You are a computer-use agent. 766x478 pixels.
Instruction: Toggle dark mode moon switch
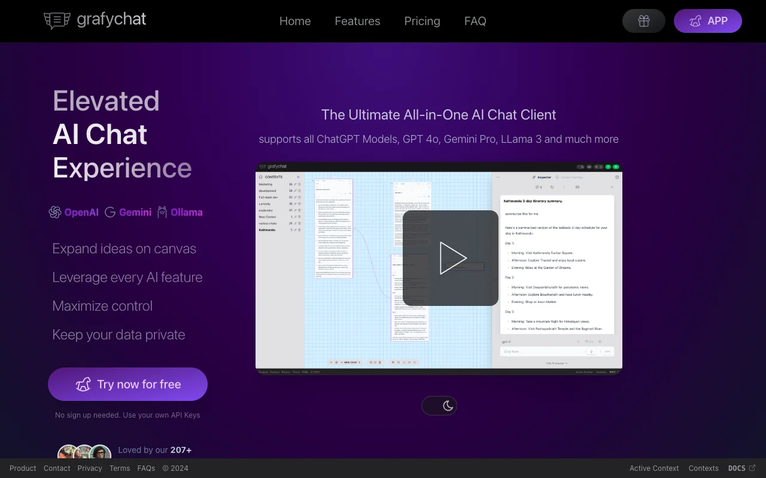439,406
